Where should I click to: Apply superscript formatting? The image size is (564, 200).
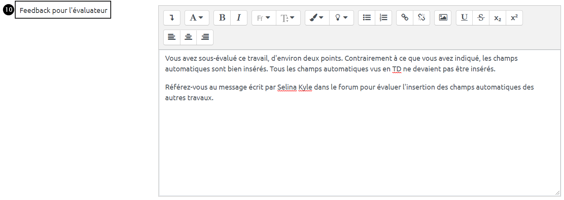pos(514,18)
